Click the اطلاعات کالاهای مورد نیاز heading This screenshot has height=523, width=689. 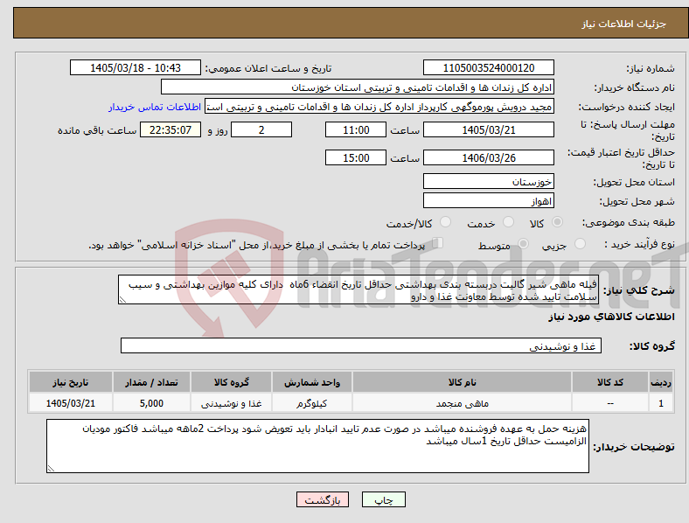coord(611,317)
